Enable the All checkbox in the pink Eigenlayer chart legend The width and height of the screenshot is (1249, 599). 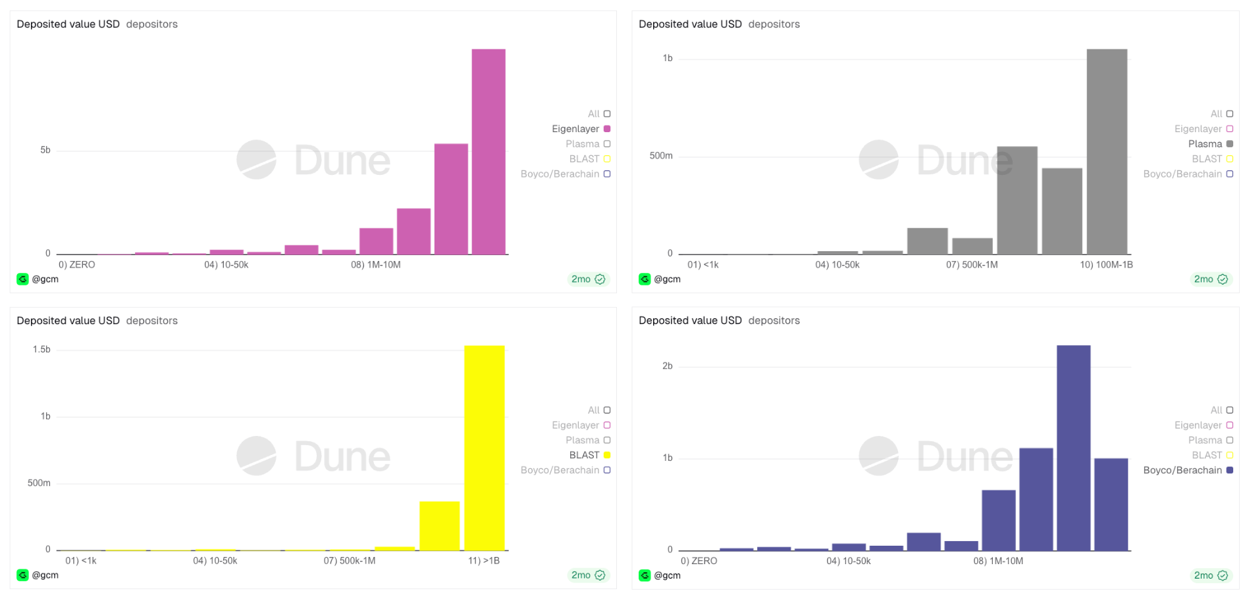tap(607, 114)
